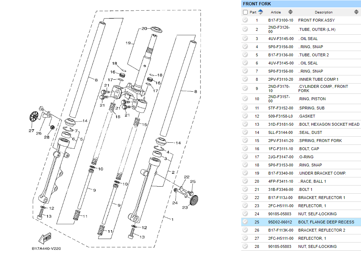Sort the table by the Part column arrows

(x=261, y=12)
